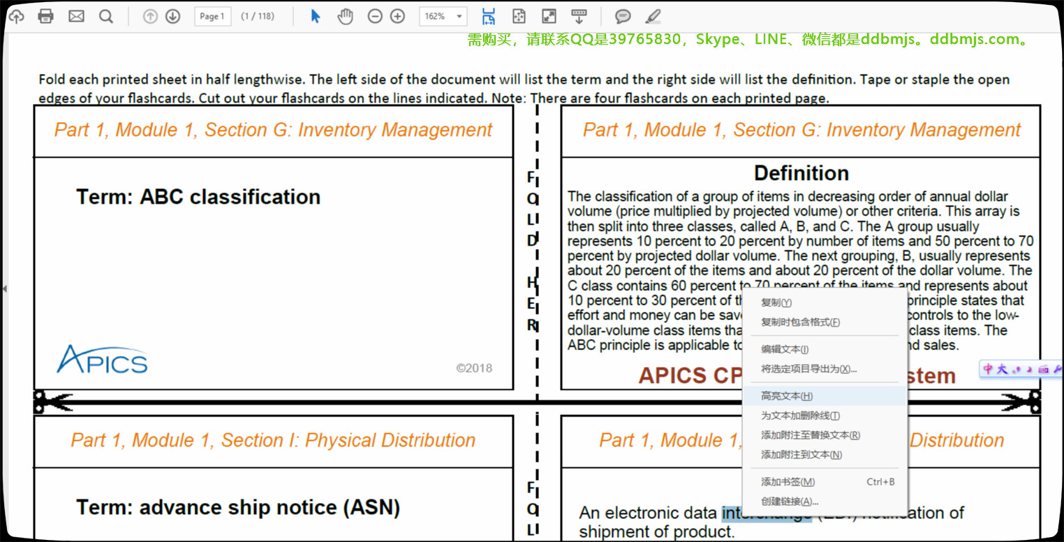This screenshot has width=1064, height=542.
Task: Open the find text magnifier tool
Action: point(105,16)
